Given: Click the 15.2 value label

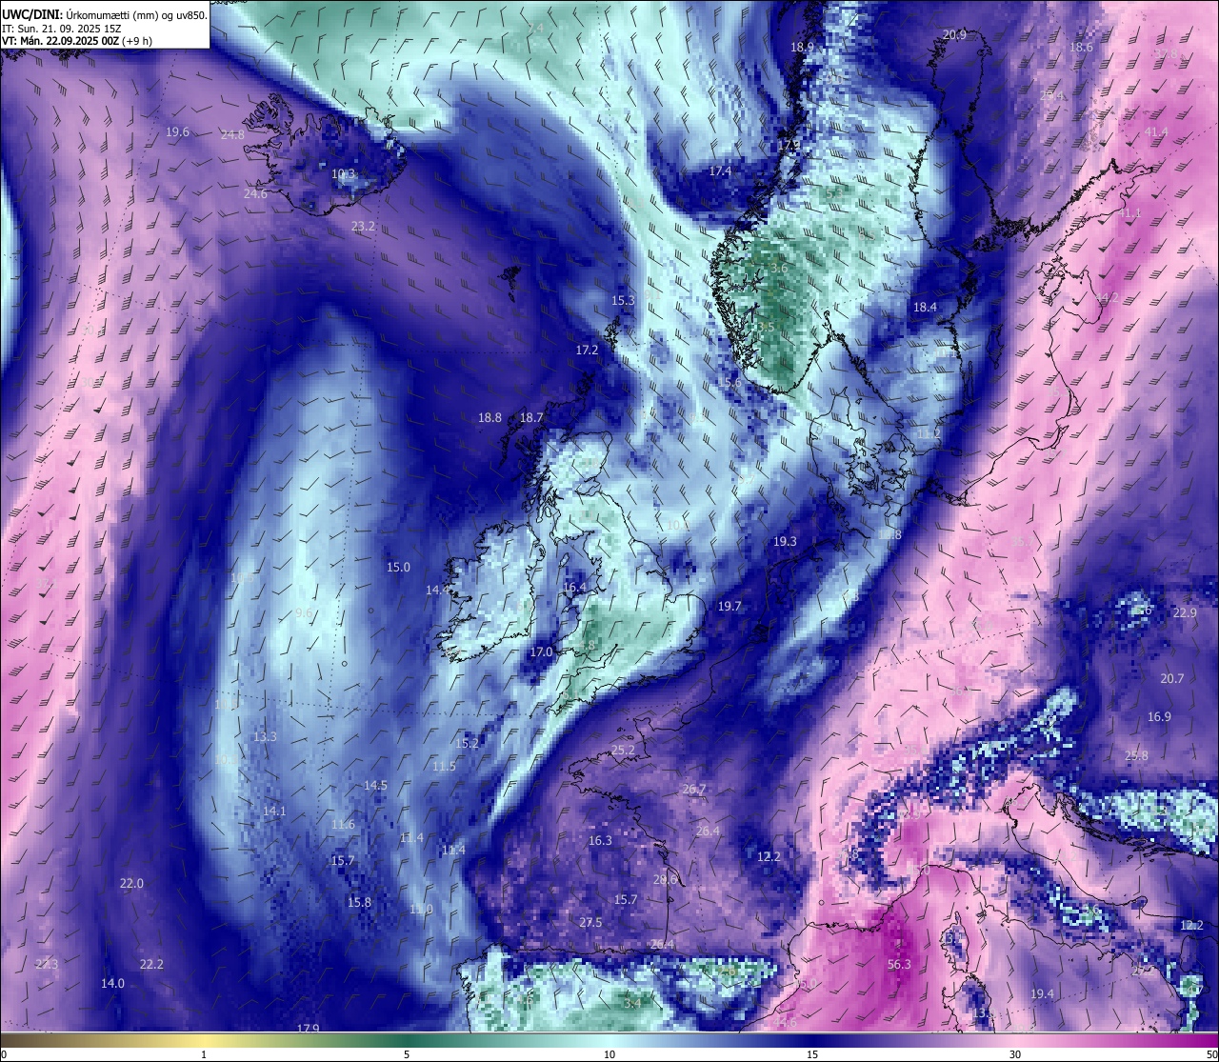Looking at the screenshot, I should tap(467, 743).
